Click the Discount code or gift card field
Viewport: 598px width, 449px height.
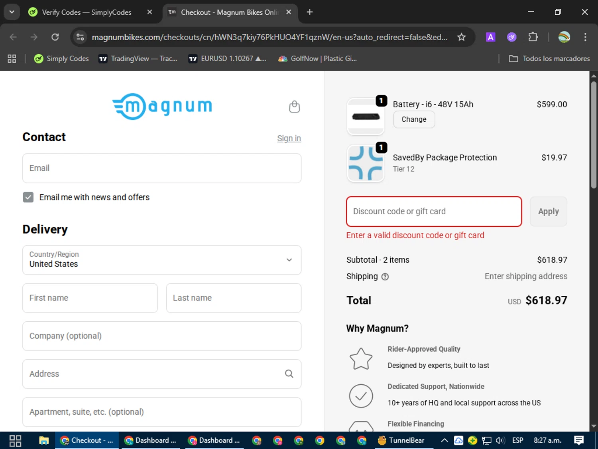[434, 212]
